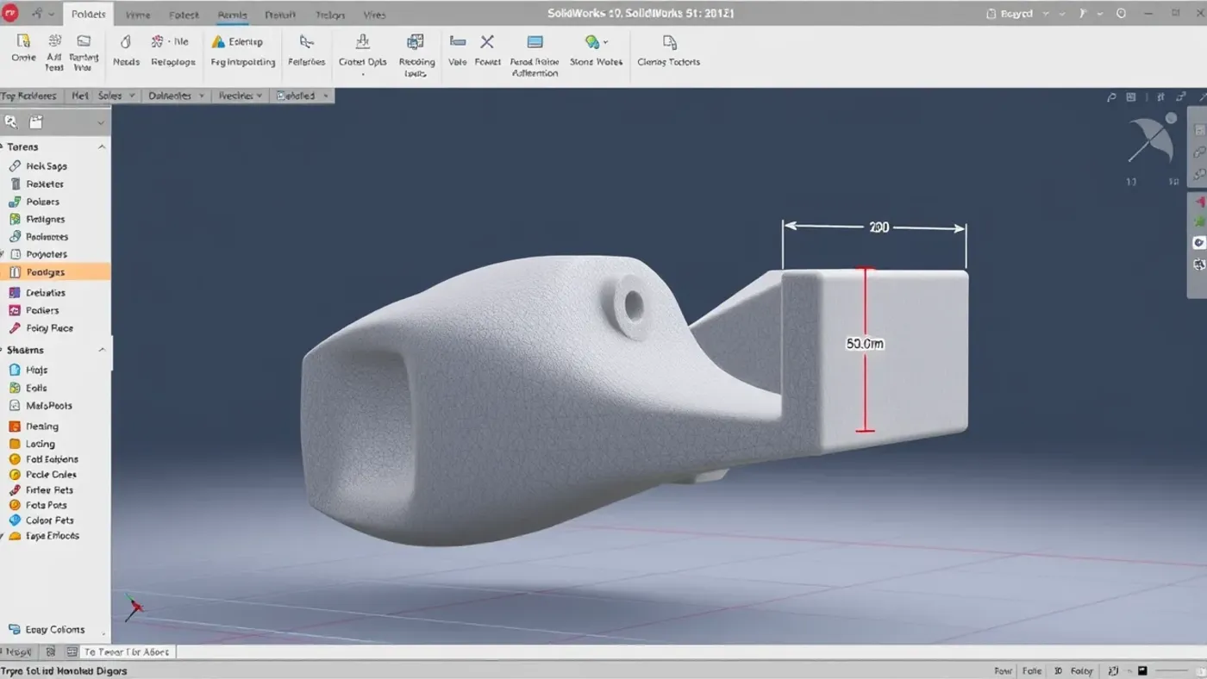1207x679 pixels.
Task: Collapse the "Torens" section
Action: point(102,147)
